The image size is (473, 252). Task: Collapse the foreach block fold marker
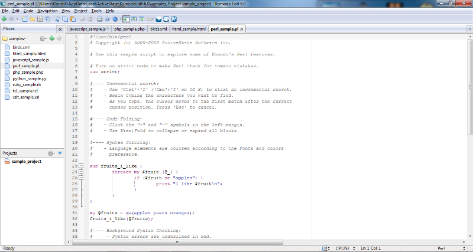[x=81, y=172]
